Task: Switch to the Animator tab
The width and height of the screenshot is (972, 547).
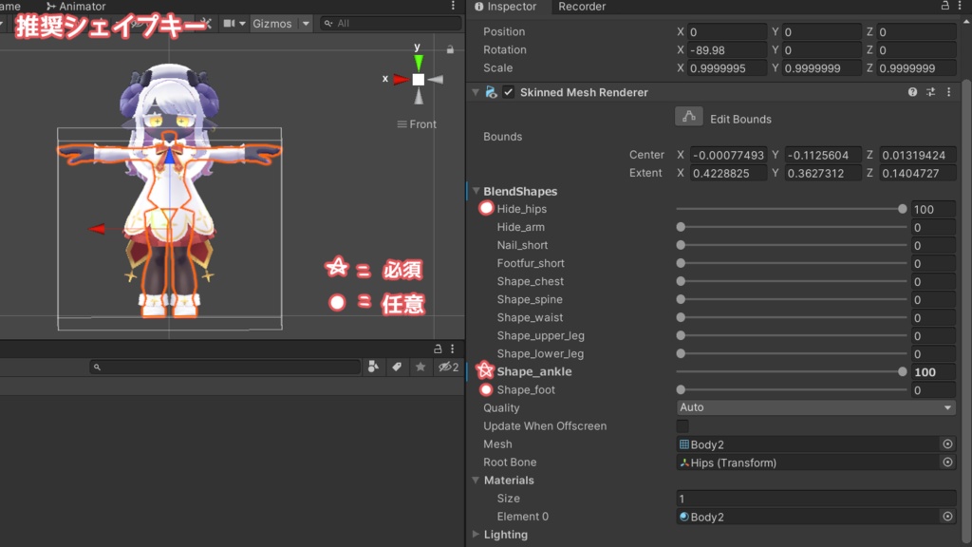Action: tap(76, 7)
